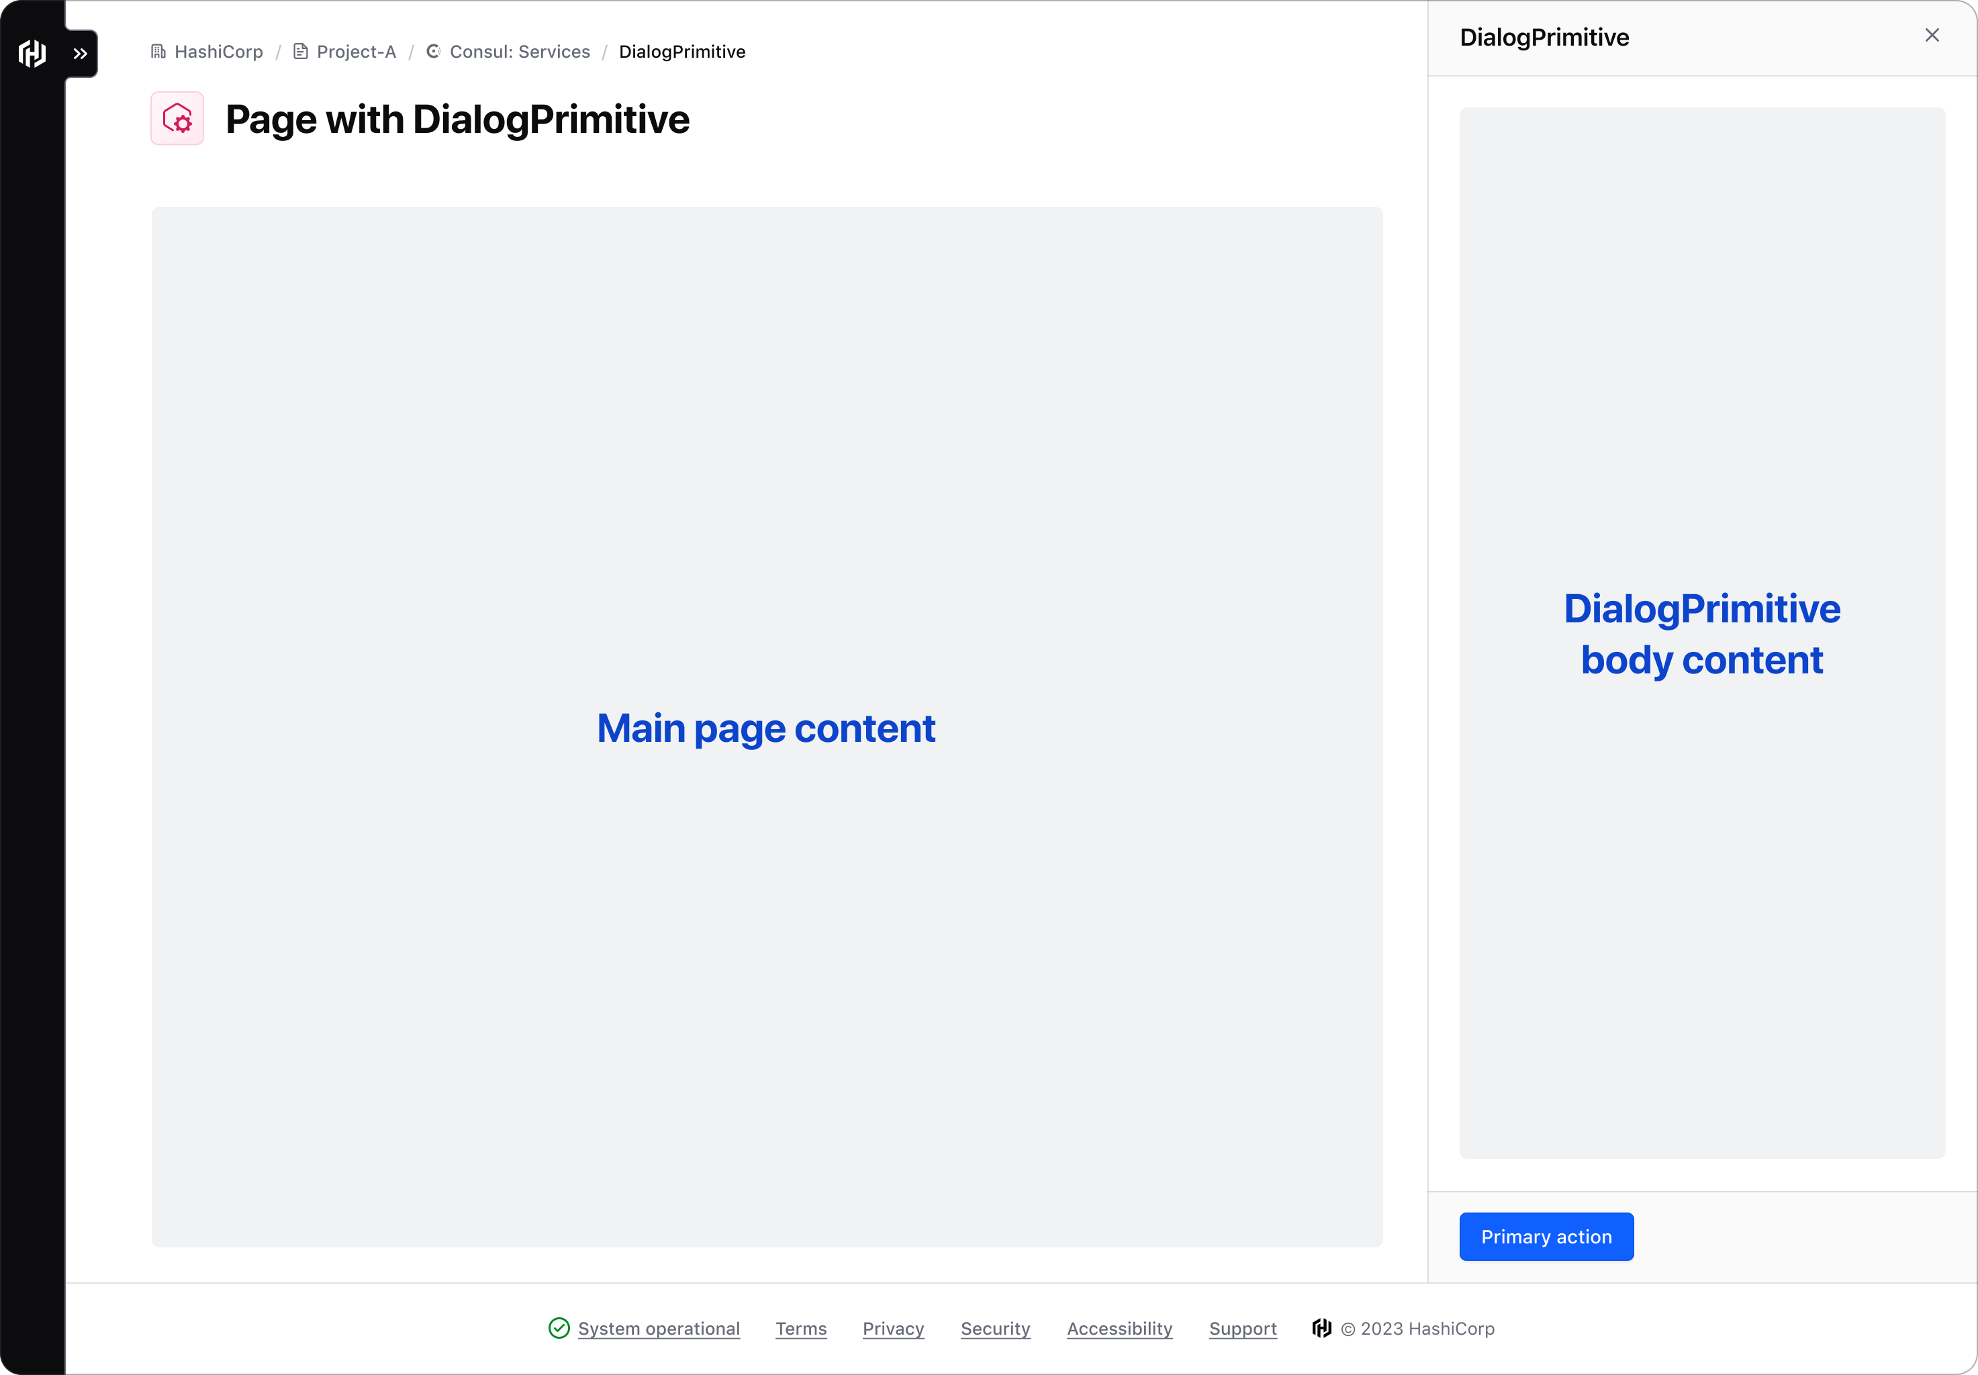Click the pink page header icon
Image resolution: width=1978 pixels, height=1375 pixels.
(x=177, y=119)
